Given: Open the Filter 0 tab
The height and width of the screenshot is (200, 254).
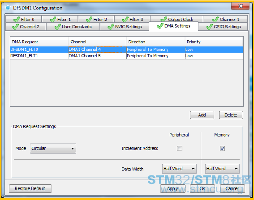Looking at the screenshot, I should tap(24, 19).
